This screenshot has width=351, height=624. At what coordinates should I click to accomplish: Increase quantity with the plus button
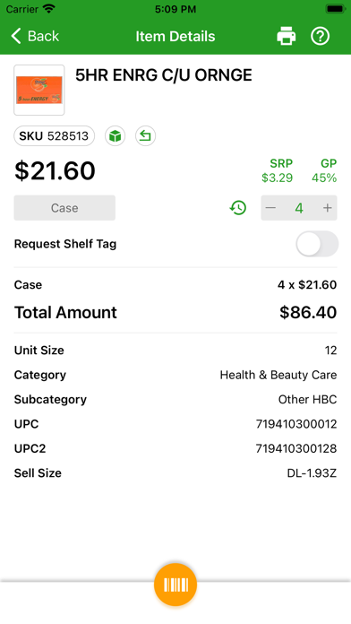[x=327, y=208]
